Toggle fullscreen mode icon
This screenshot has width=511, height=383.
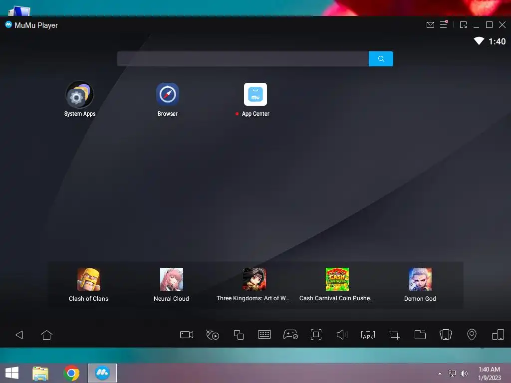pos(316,335)
